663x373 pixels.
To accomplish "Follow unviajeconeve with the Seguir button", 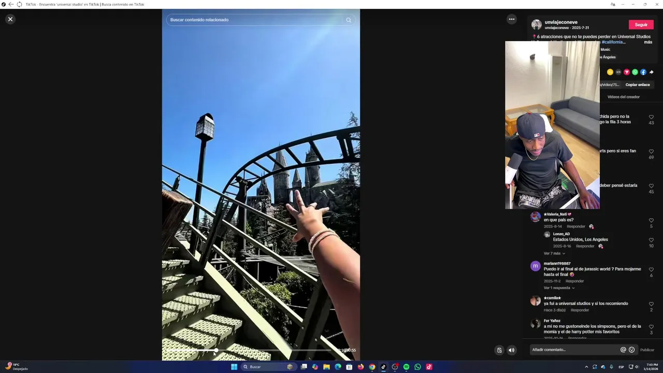I will (641, 24).
